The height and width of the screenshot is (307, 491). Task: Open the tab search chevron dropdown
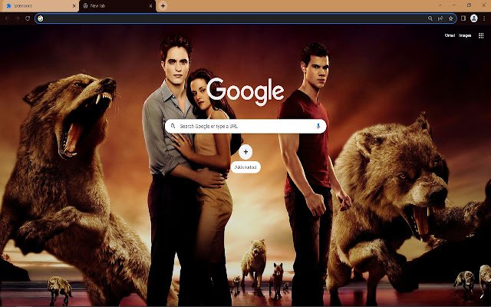pyautogui.click(x=440, y=5)
